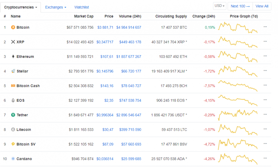Open the more options menu for Cardano
The height and width of the screenshot is (167, 278).
click(265, 158)
